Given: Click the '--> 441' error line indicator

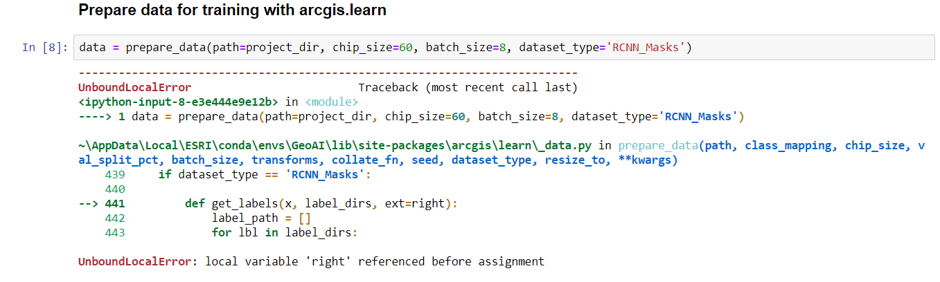Looking at the screenshot, I should pos(102,204).
